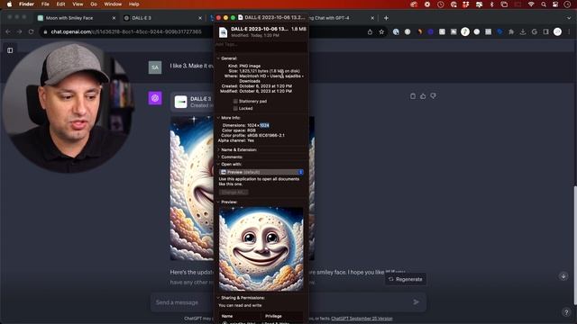577x324 pixels.
Task: Click the send message arrow icon
Action: click(416, 302)
